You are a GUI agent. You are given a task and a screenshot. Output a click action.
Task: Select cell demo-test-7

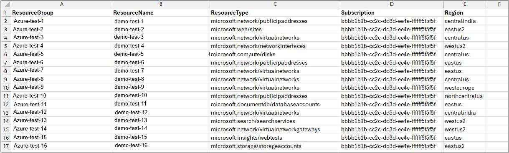point(161,71)
